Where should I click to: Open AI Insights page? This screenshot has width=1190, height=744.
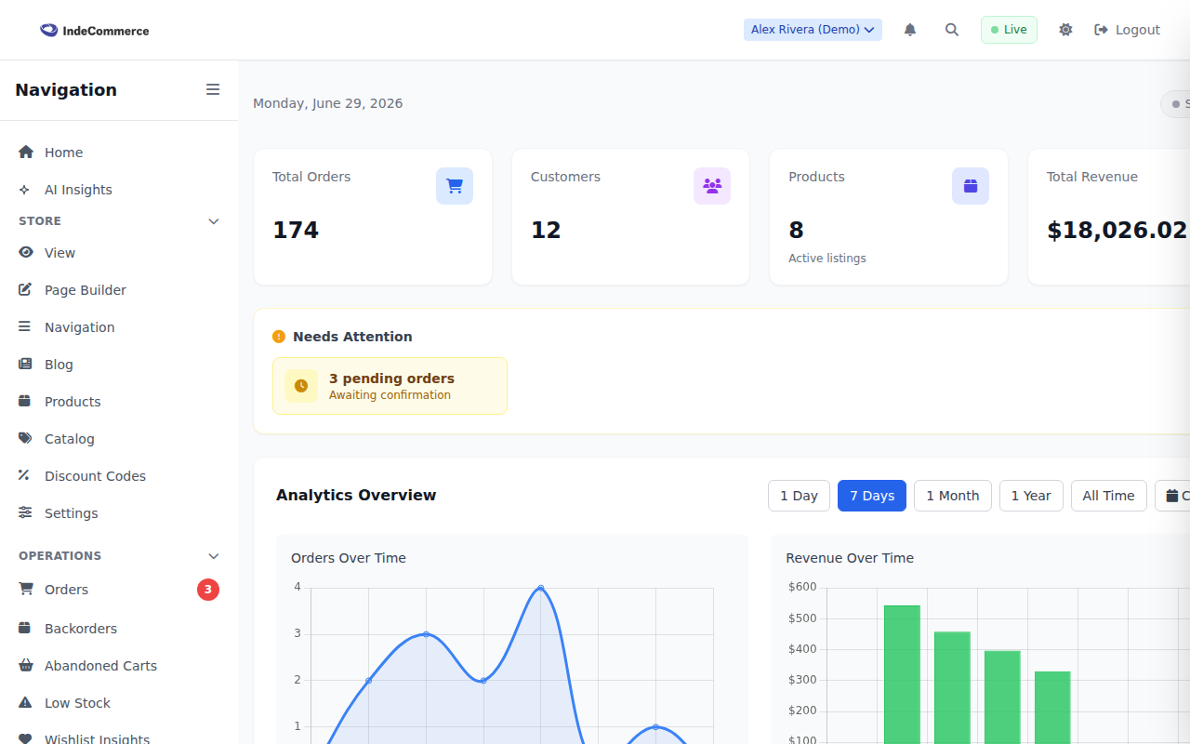point(119,190)
